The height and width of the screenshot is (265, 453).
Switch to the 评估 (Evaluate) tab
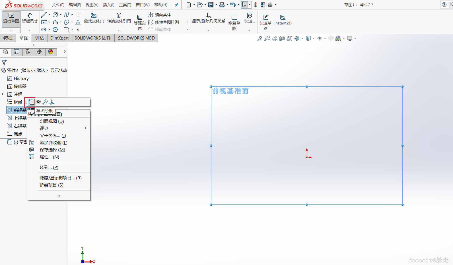[40, 38]
